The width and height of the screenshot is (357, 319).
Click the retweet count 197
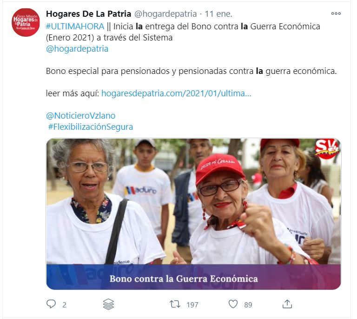[x=192, y=305]
